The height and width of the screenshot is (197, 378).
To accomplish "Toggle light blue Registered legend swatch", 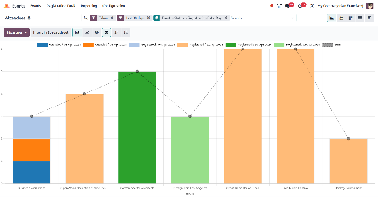I will [x=134, y=45].
